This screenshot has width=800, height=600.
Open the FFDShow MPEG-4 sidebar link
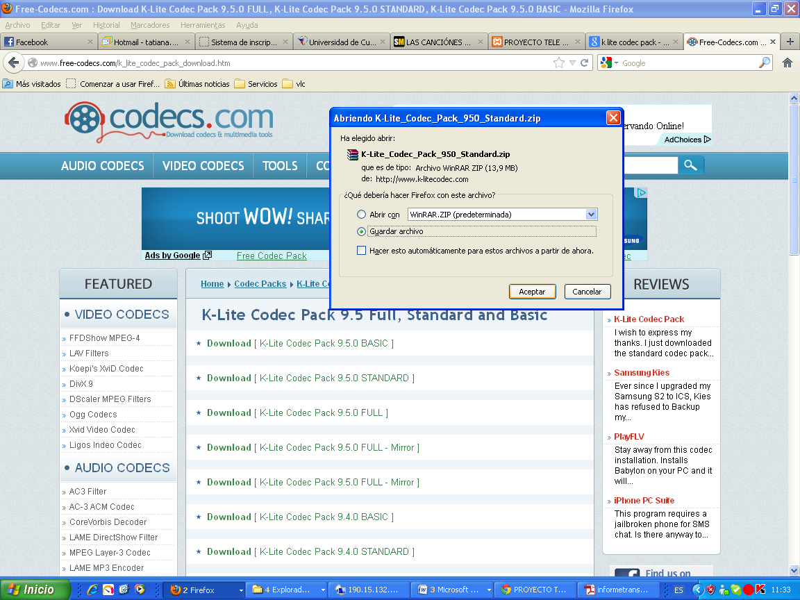[105, 337]
